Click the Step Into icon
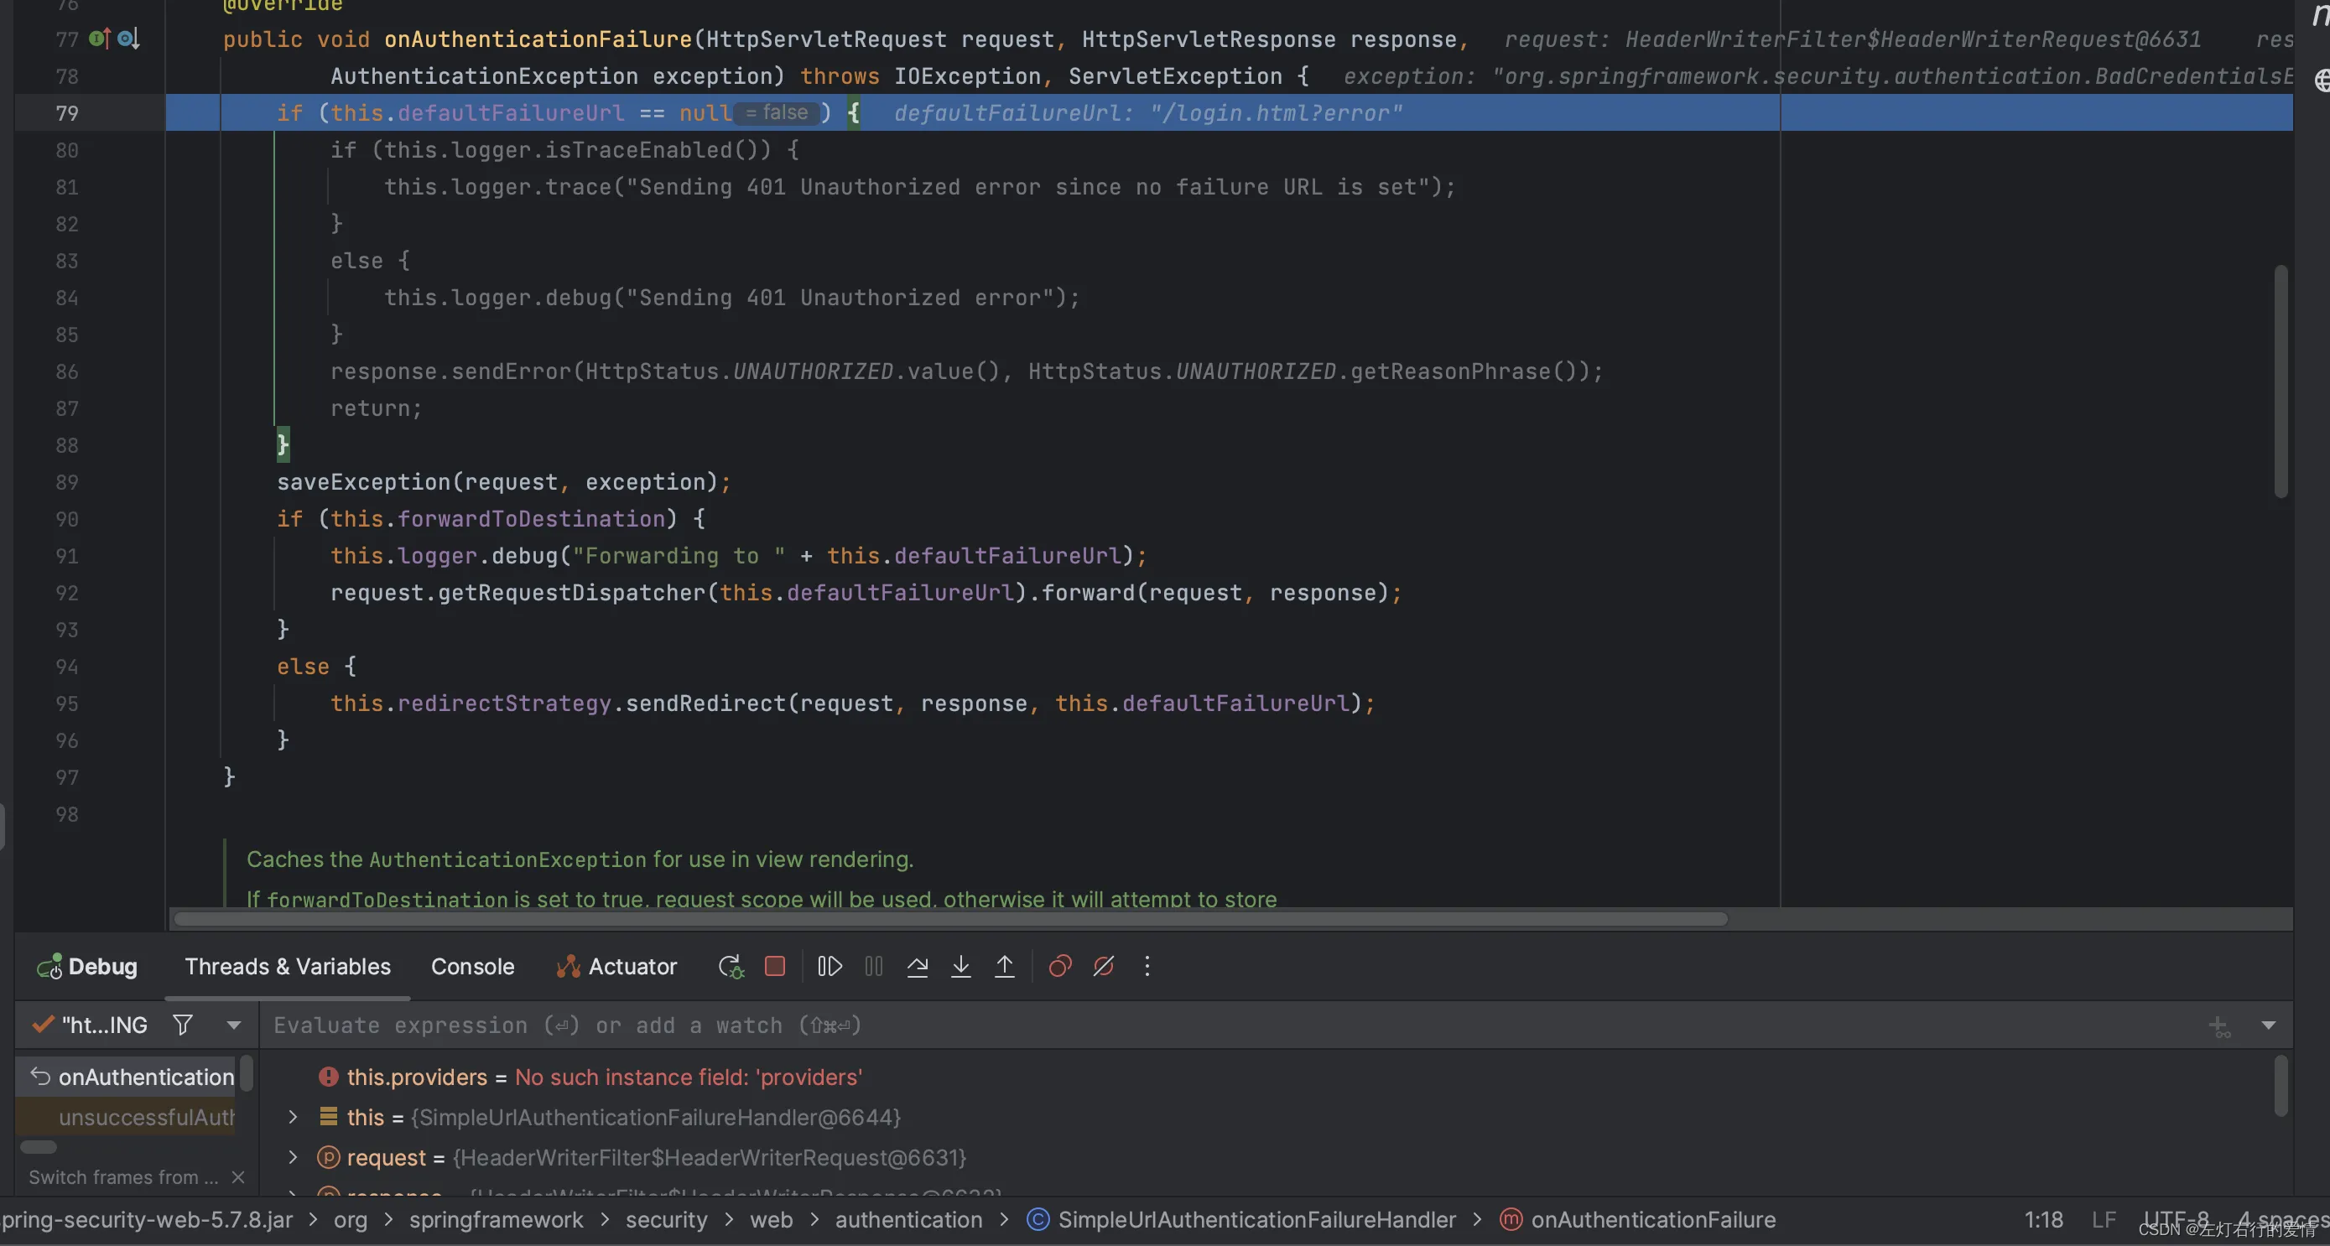 (x=960, y=967)
